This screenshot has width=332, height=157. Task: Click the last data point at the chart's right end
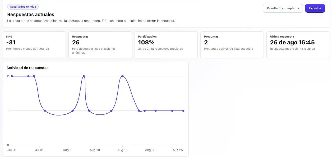point(183,111)
